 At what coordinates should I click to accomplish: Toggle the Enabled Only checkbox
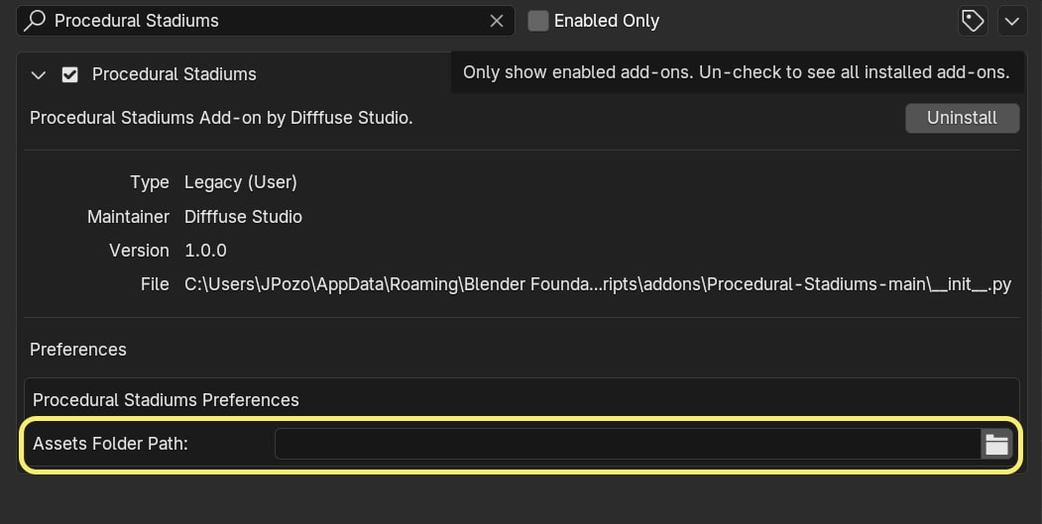tap(537, 21)
